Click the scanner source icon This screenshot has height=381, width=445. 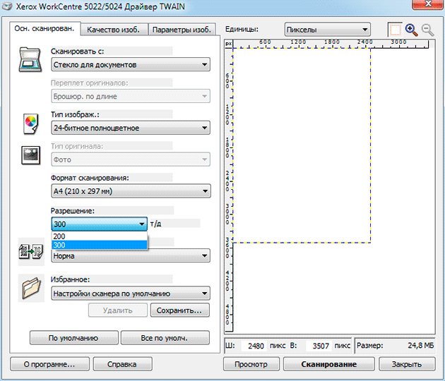pos(30,60)
